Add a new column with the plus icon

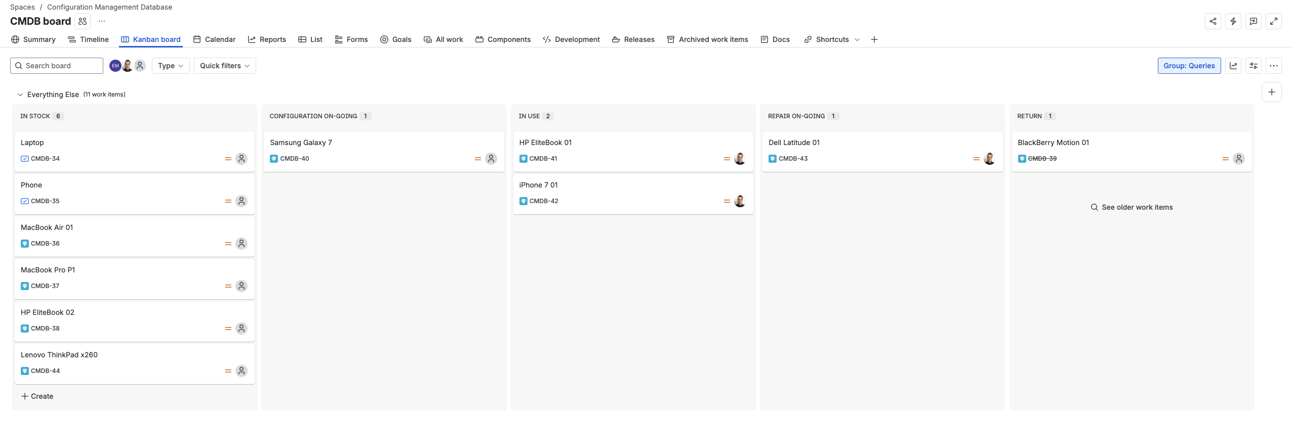pyautogui.click(x=1271, y=92)
